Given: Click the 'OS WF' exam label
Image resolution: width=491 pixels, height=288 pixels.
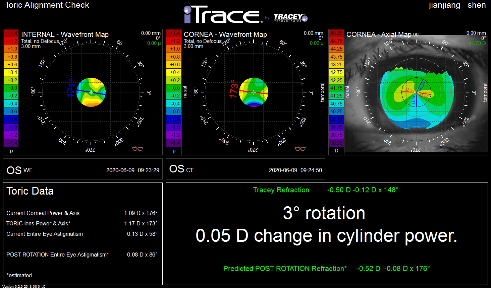Looking at the screenshot, I should click(19, 170).
